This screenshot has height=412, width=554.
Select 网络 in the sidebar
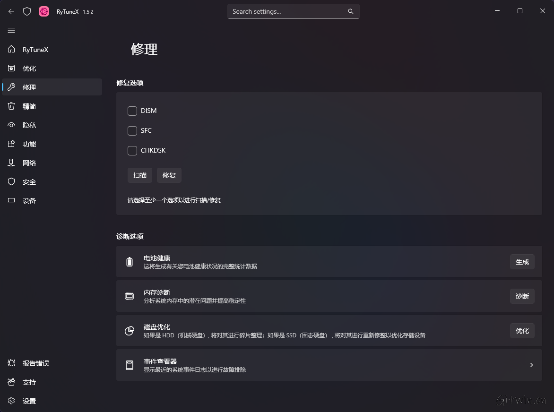coord(29,163)
